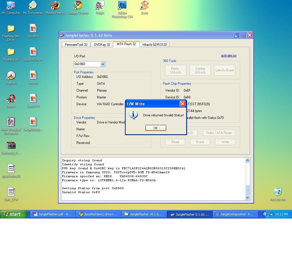Screen dimensions: 292x256
Task: Open the Adobe Photoshop CS4 shortcut
Action: click(122, 6)
